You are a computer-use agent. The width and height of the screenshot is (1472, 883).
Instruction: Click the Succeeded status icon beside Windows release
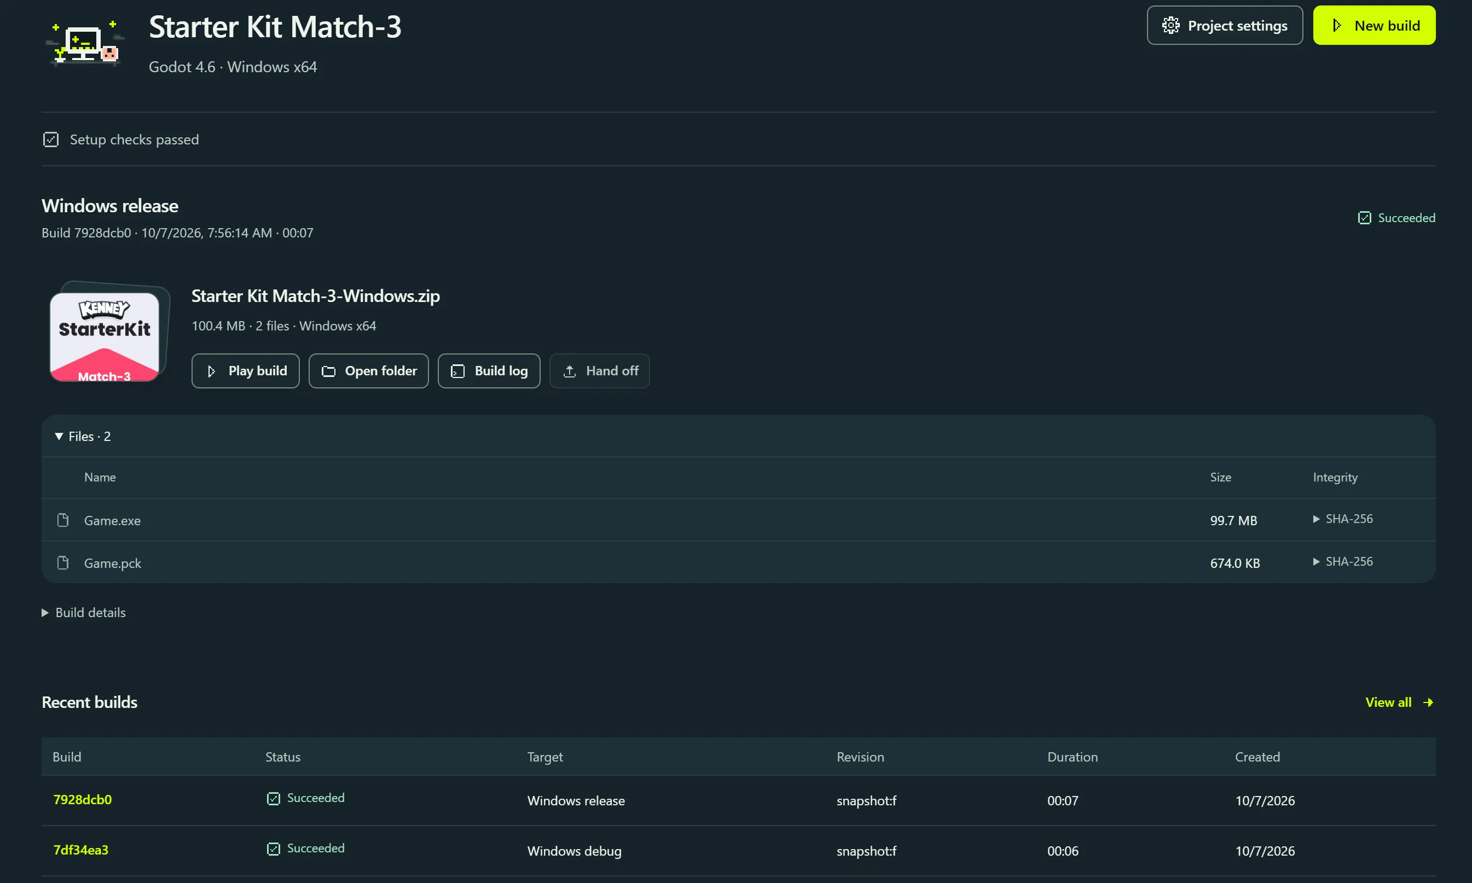1364,218
